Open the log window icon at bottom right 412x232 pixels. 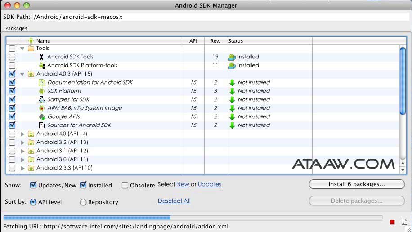click(x=404, y=222)
